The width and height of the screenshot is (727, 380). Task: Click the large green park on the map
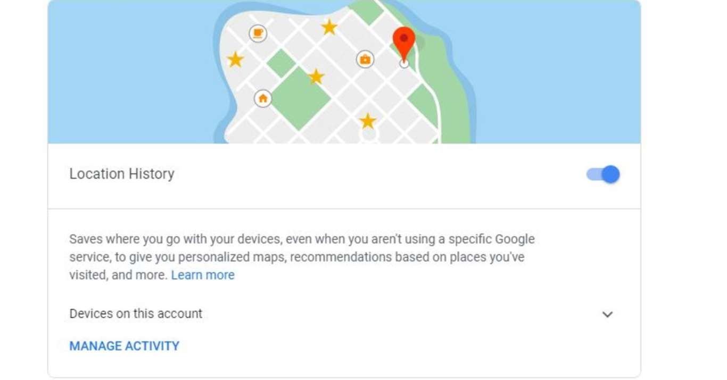[x=299, y=99]
